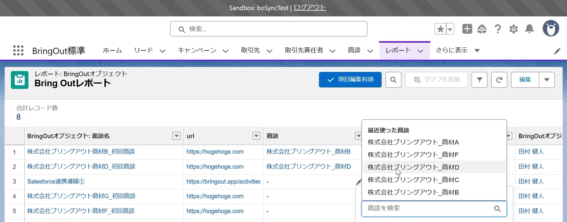The image size is (567, 222).
Task: Open the App Launcher grid icon
Action: click(18, 51)
